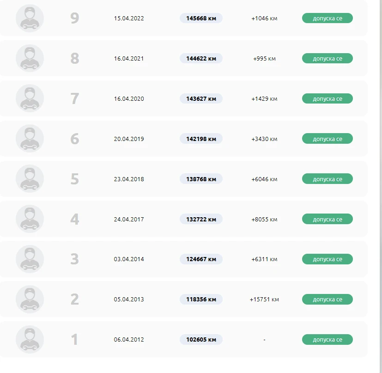The width and height of the screenshot is (382, 373).
Task: Click the mechanic avatar icon for inspection 9
Action: [30, 18]
